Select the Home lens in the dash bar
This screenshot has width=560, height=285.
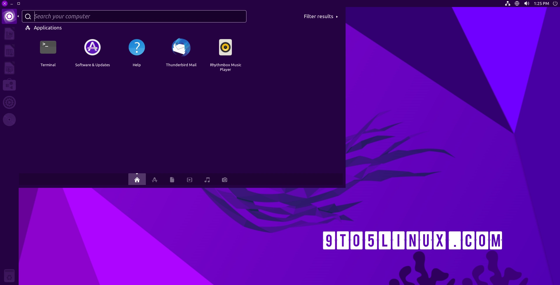[137, 179]
